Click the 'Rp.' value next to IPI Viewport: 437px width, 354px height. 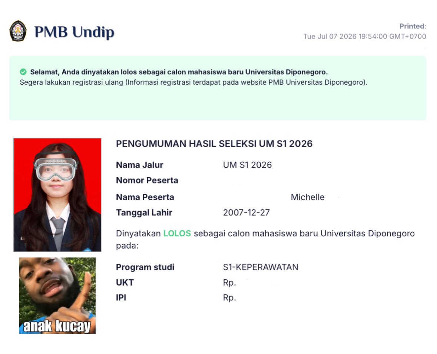tap(229, 297)
